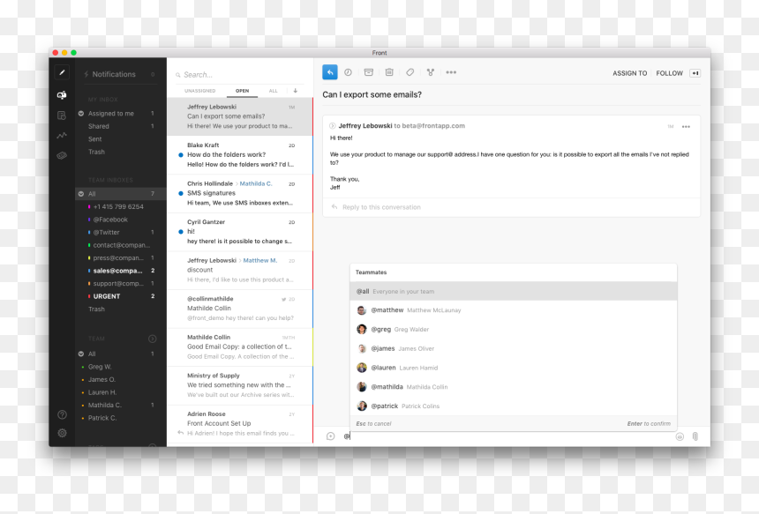759x514 pixels.
Task: Click the FOLLOW button
Action: (x=669, y=73)
